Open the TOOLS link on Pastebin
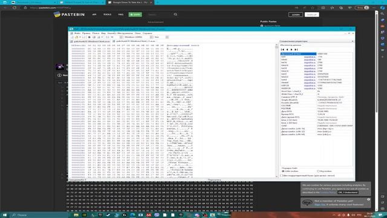Viewport: 387px width, 218px height. point(107,15)
